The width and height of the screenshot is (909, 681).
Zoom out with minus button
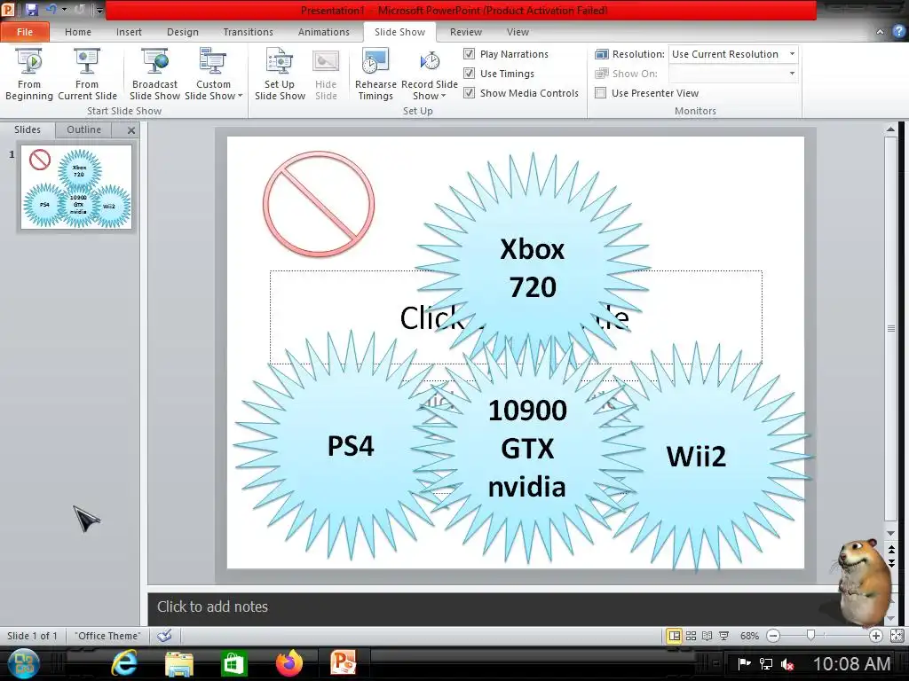point(773,636)
